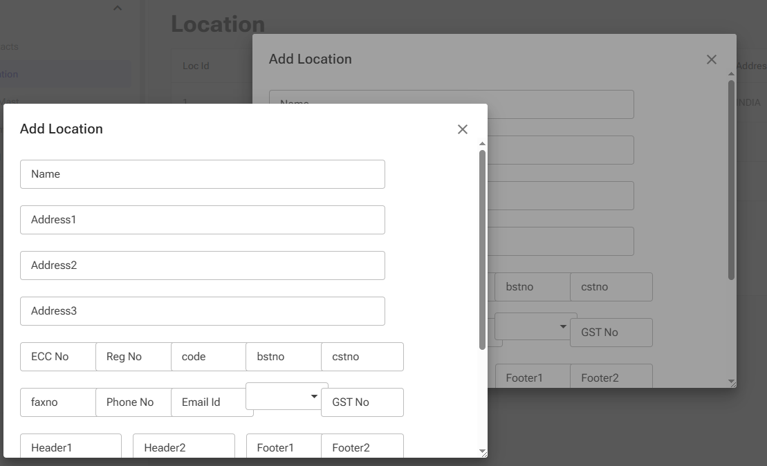The width and height of the screenshot is (767, 466).
Task: Click the Loc Id column header
Action: click(196, 66)
